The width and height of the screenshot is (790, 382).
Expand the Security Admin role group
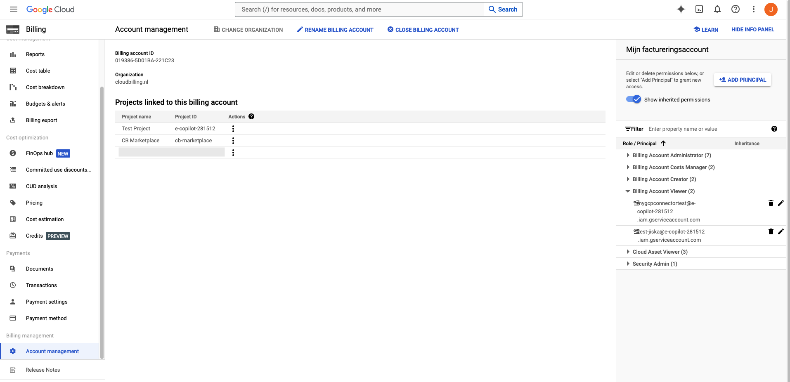[628, 264]
